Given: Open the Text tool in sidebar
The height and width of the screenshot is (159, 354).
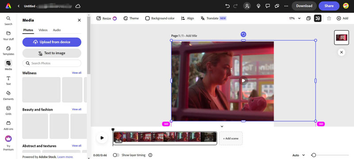Looking at the screenshot, I should tap(8, 81).
